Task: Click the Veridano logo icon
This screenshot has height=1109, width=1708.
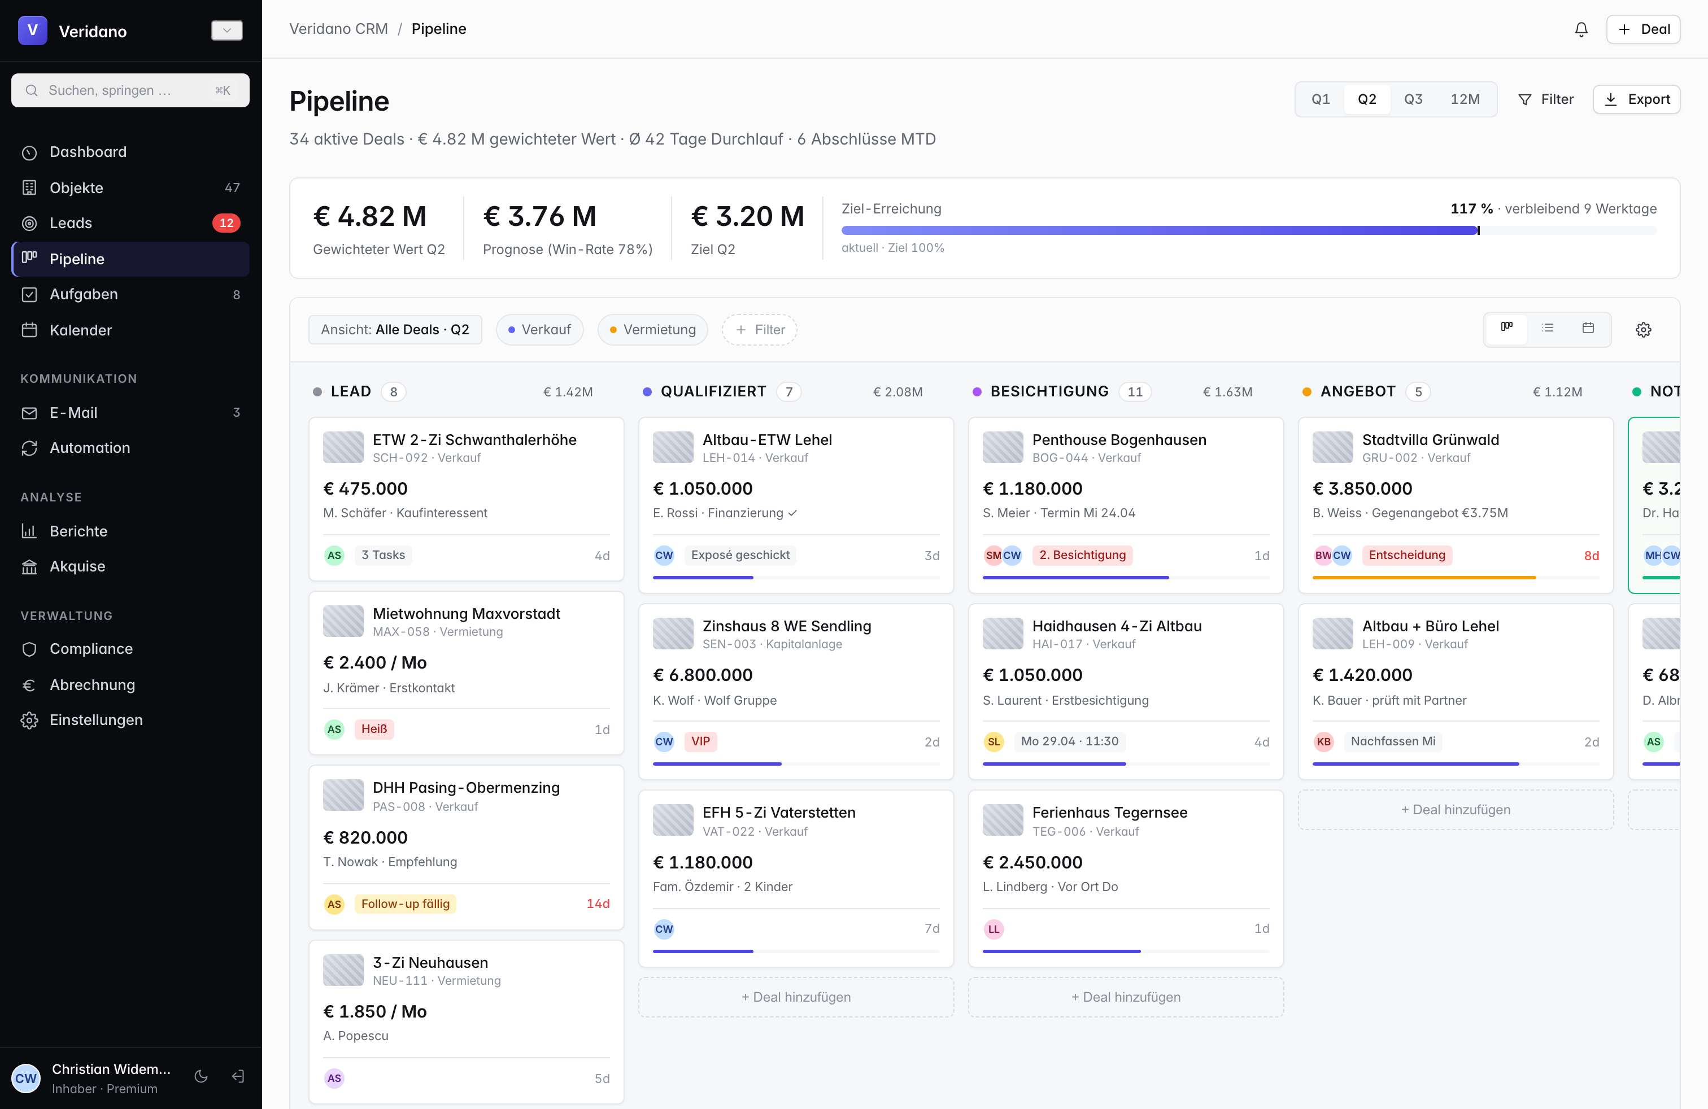Action: pos(32,30)
